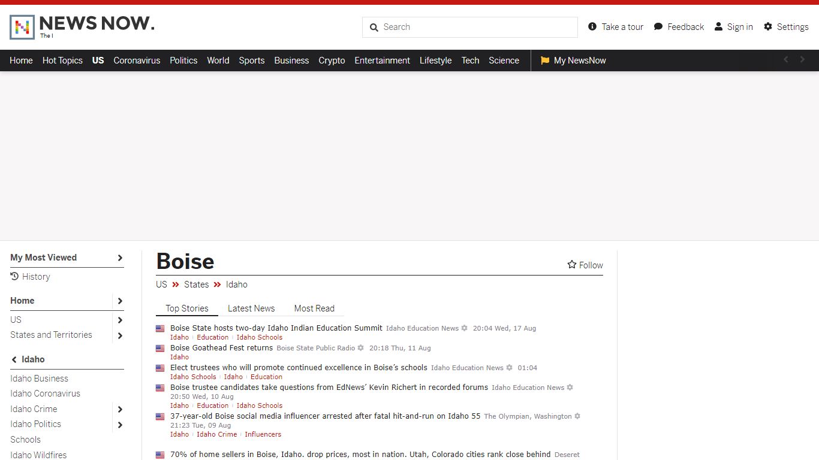The height and width of the screenshot is (460, 819).
Task: Collapse back from Idaho using left chevron
Action: pyautogui.click(x=14, y=359)
